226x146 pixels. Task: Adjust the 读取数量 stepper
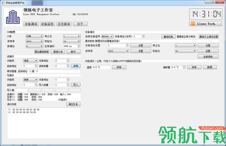(68, 66)
